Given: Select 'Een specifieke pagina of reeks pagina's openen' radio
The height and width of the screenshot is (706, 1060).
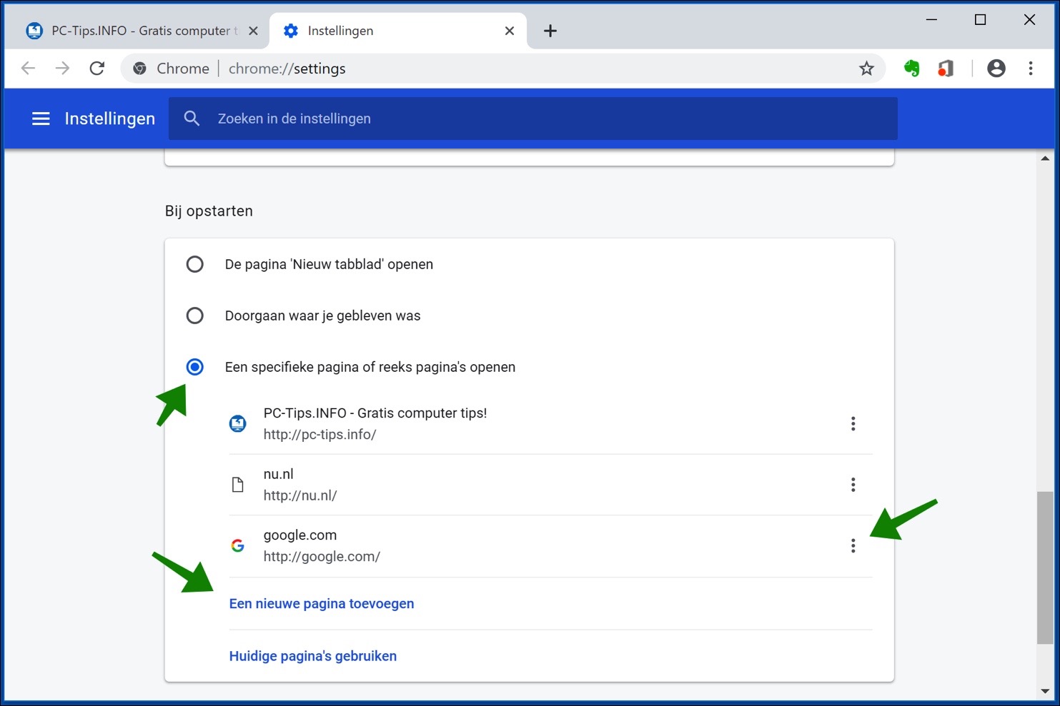Looking at the screenshot, I should click(194, 367).
